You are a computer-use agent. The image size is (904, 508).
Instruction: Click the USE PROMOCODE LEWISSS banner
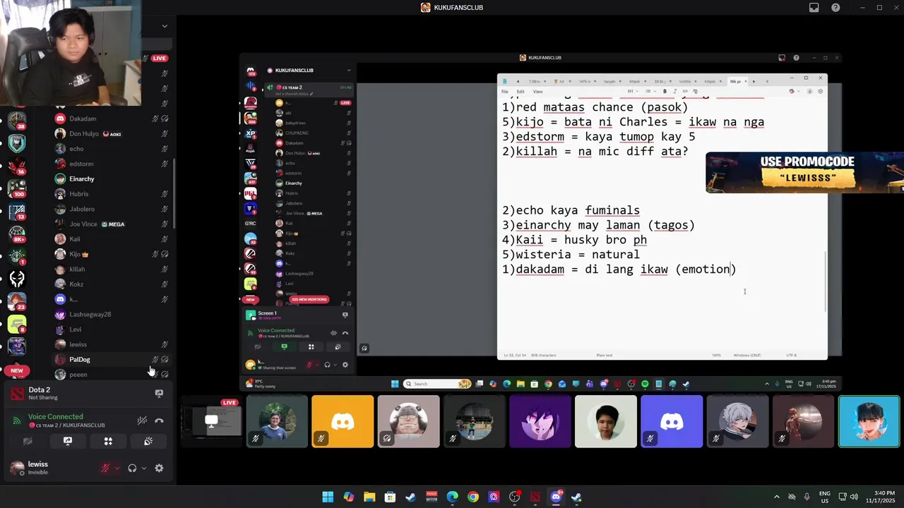(x=804, y=172)
